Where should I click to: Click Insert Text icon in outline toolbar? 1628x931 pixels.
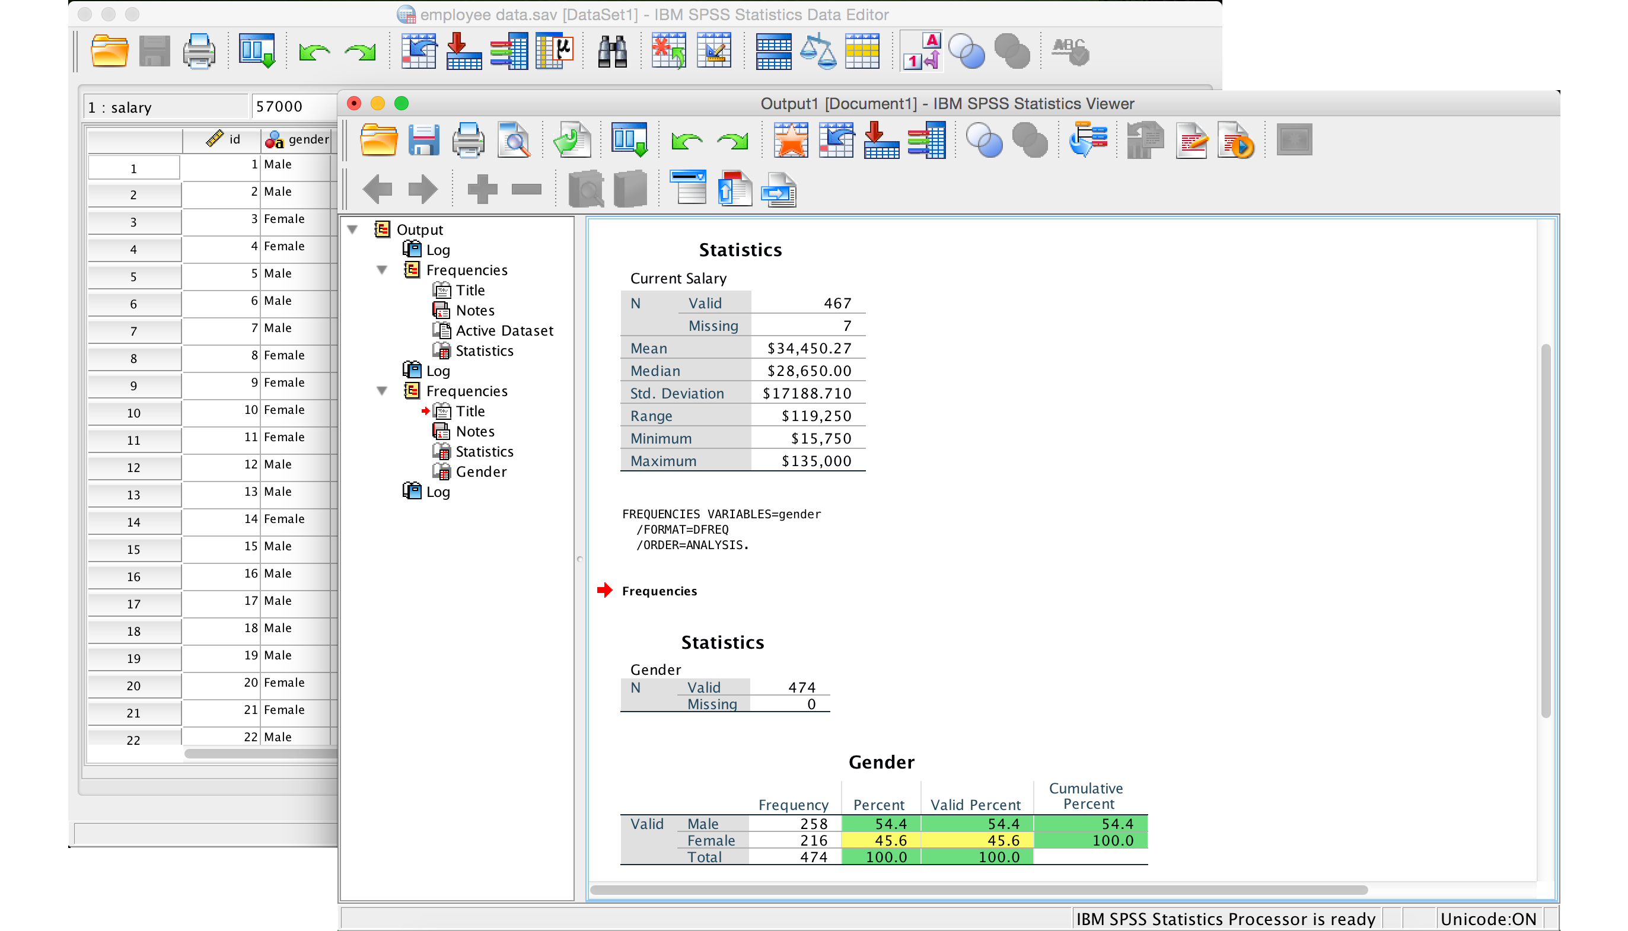pyautogui.click(x=779, y=189)
